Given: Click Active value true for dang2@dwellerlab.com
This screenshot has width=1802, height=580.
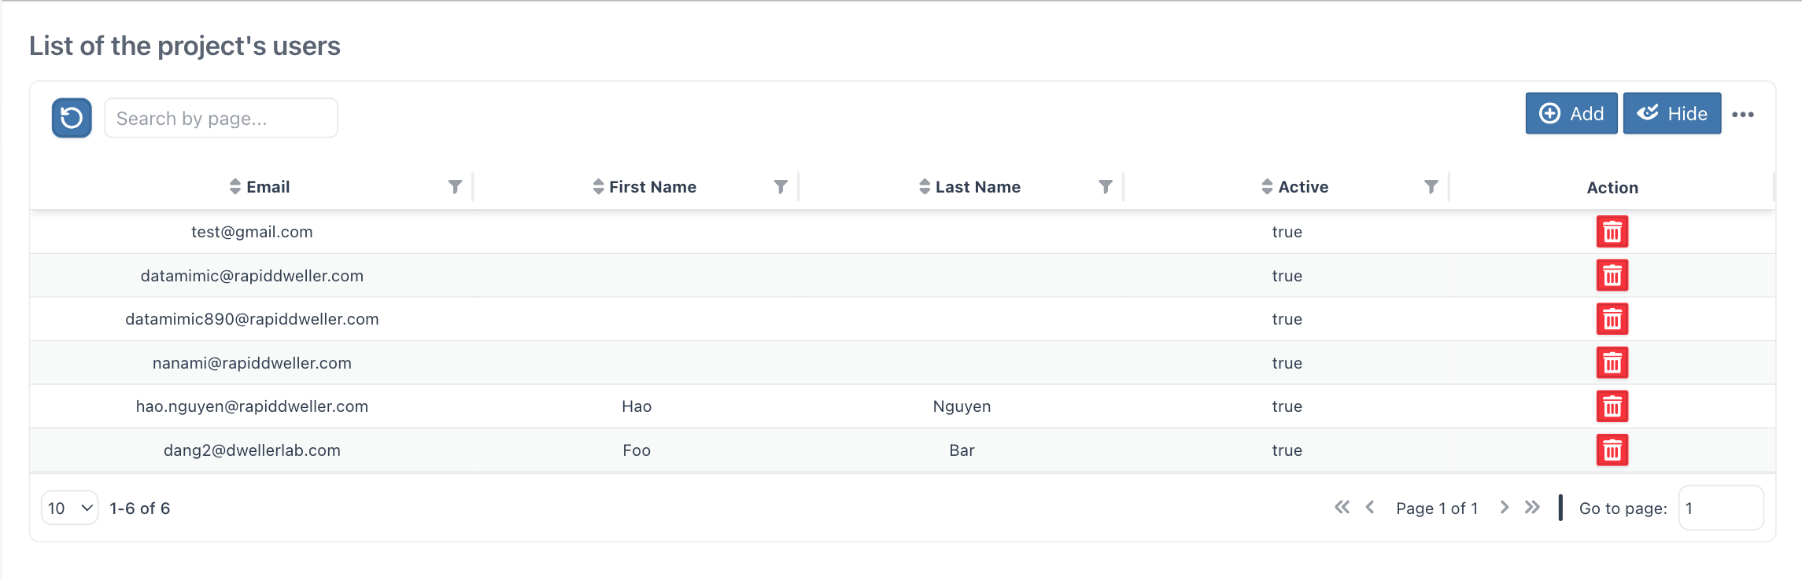Looking at the screenshot, I should click(1287, 450).
